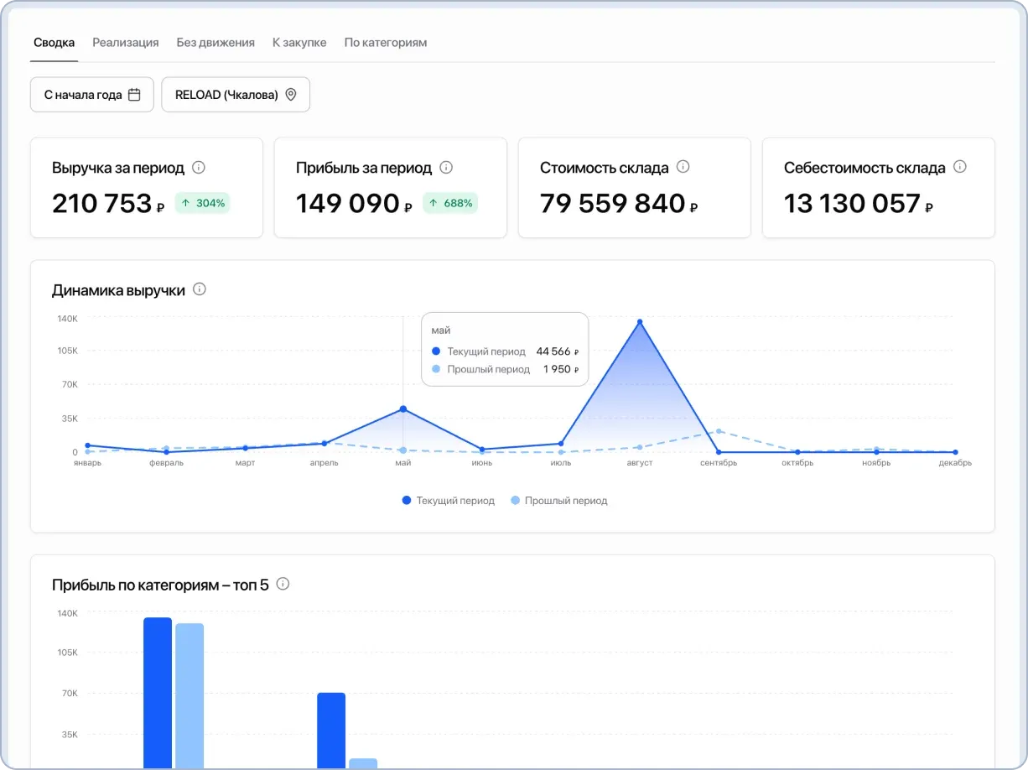
Task: Click the location pin icon next to RELOAD (Чкалова)
Action: pyautogui.click(x=291, y=94)
